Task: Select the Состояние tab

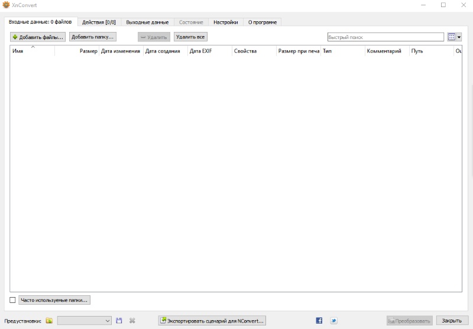Action: coord(191,22)
